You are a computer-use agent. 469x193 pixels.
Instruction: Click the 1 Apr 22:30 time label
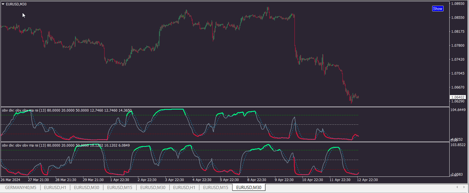click(x=120, y=180)
